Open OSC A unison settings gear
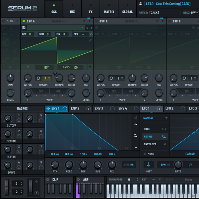The image size is (199, 199). 38,78
